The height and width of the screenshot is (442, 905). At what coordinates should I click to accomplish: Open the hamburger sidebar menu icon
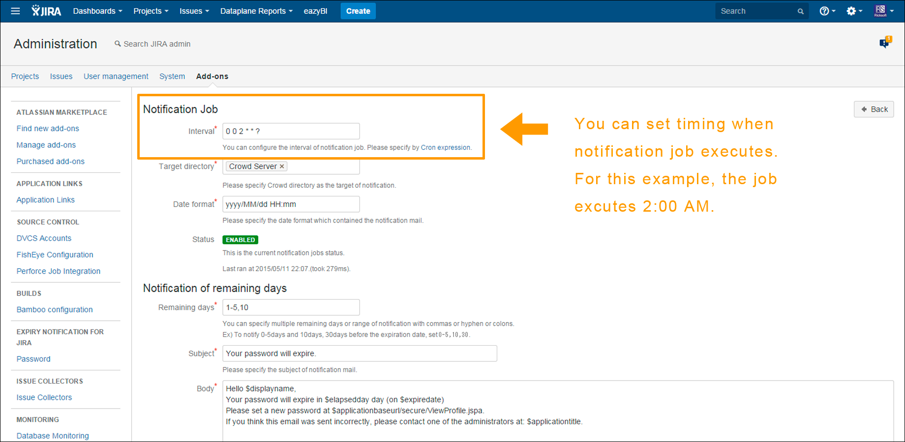15,11
